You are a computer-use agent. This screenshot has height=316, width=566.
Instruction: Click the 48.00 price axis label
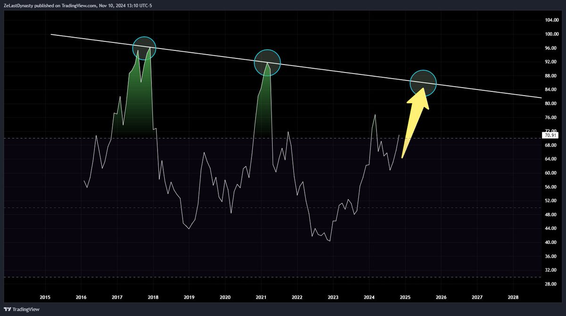[x=551, y=214]
